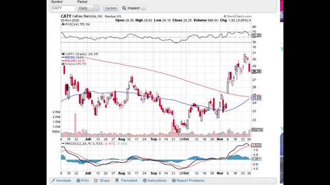Click the Report Problems question icon
This screenshot has width=330, height=185.
(x=174, y=180)
